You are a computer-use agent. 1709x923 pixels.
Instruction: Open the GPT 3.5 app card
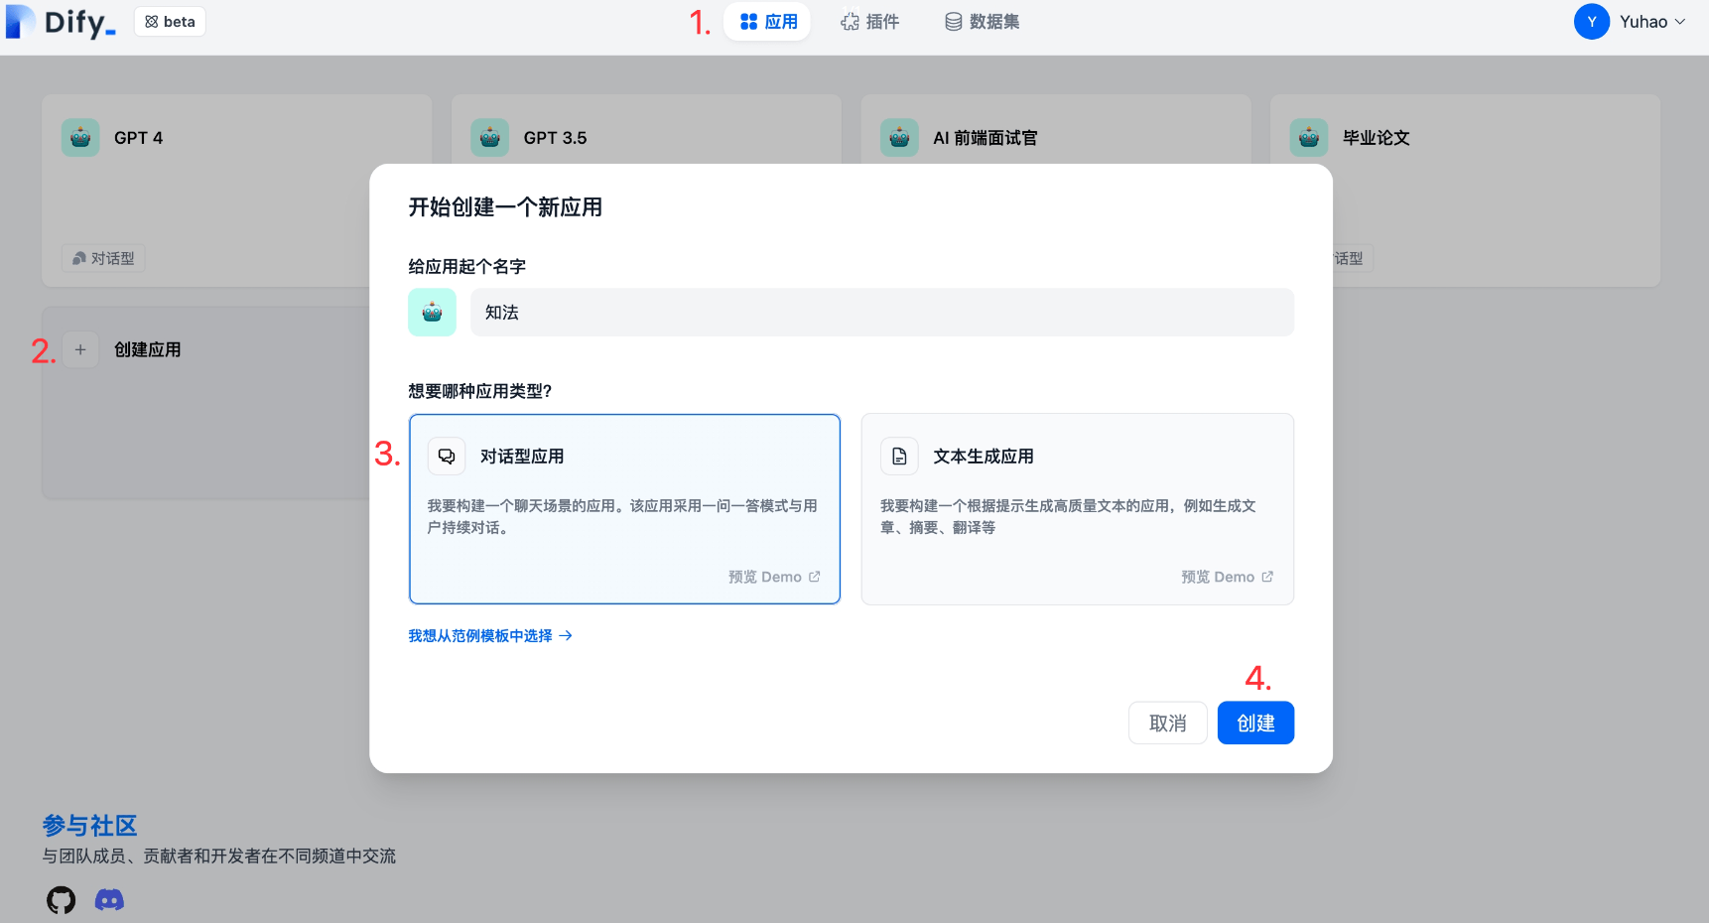coord(646,129)
